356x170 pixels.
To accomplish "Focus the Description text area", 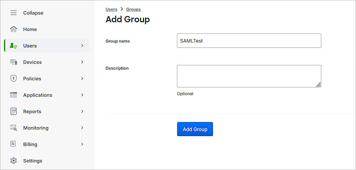I will (249, 76).
